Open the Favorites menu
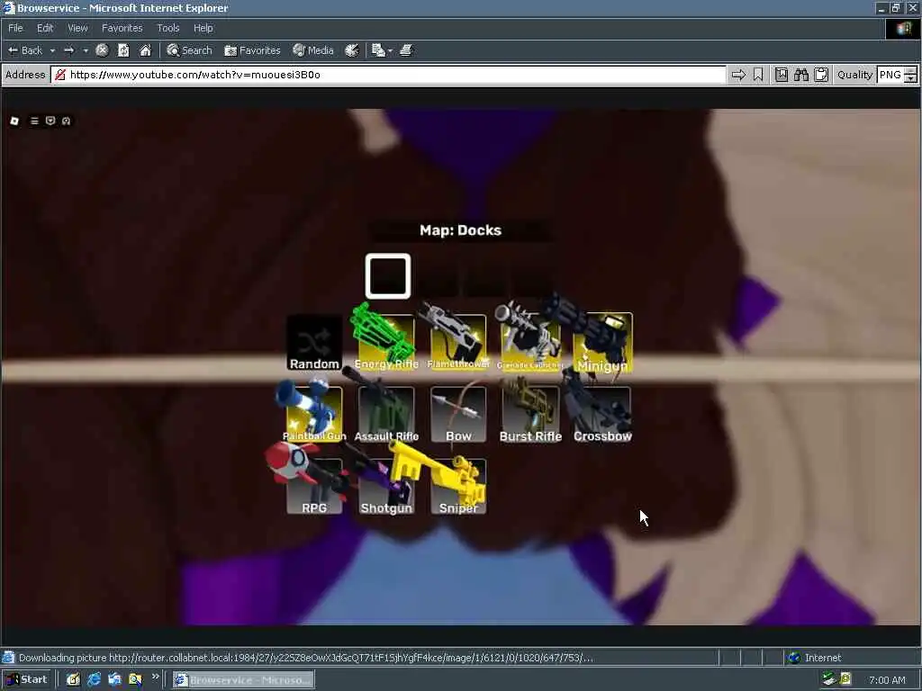 (122, 28)
